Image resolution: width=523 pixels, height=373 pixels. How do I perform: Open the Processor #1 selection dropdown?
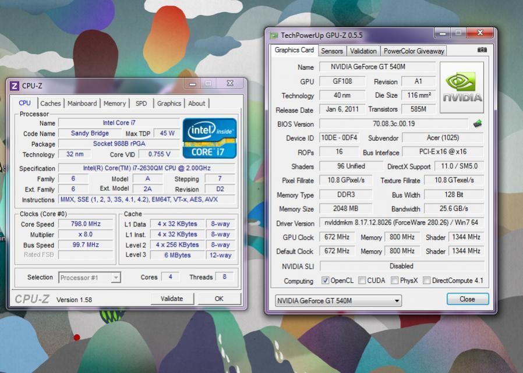point(89,278)
